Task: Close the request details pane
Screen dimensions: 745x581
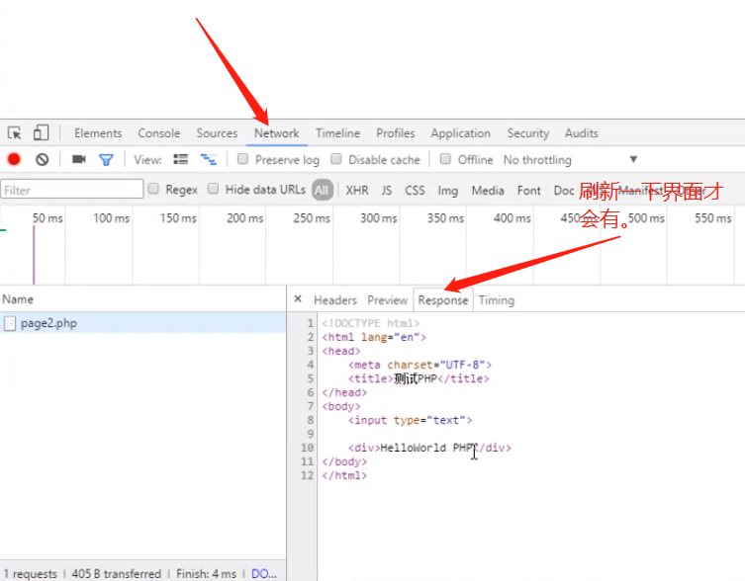Action: click(x=298, y=299)
